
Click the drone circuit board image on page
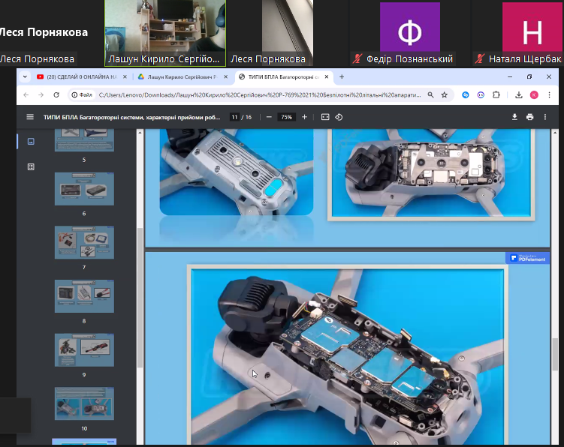click(348, 356)
